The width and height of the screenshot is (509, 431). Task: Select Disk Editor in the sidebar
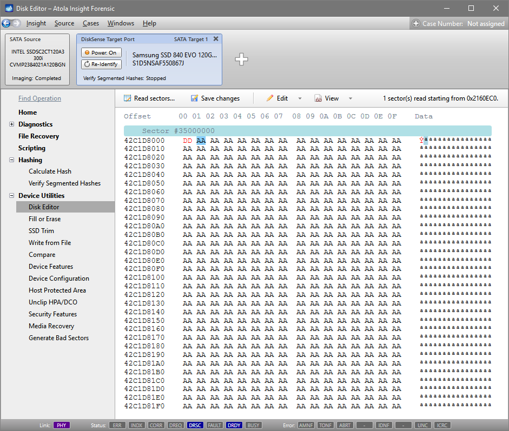[x=65, y=207]
